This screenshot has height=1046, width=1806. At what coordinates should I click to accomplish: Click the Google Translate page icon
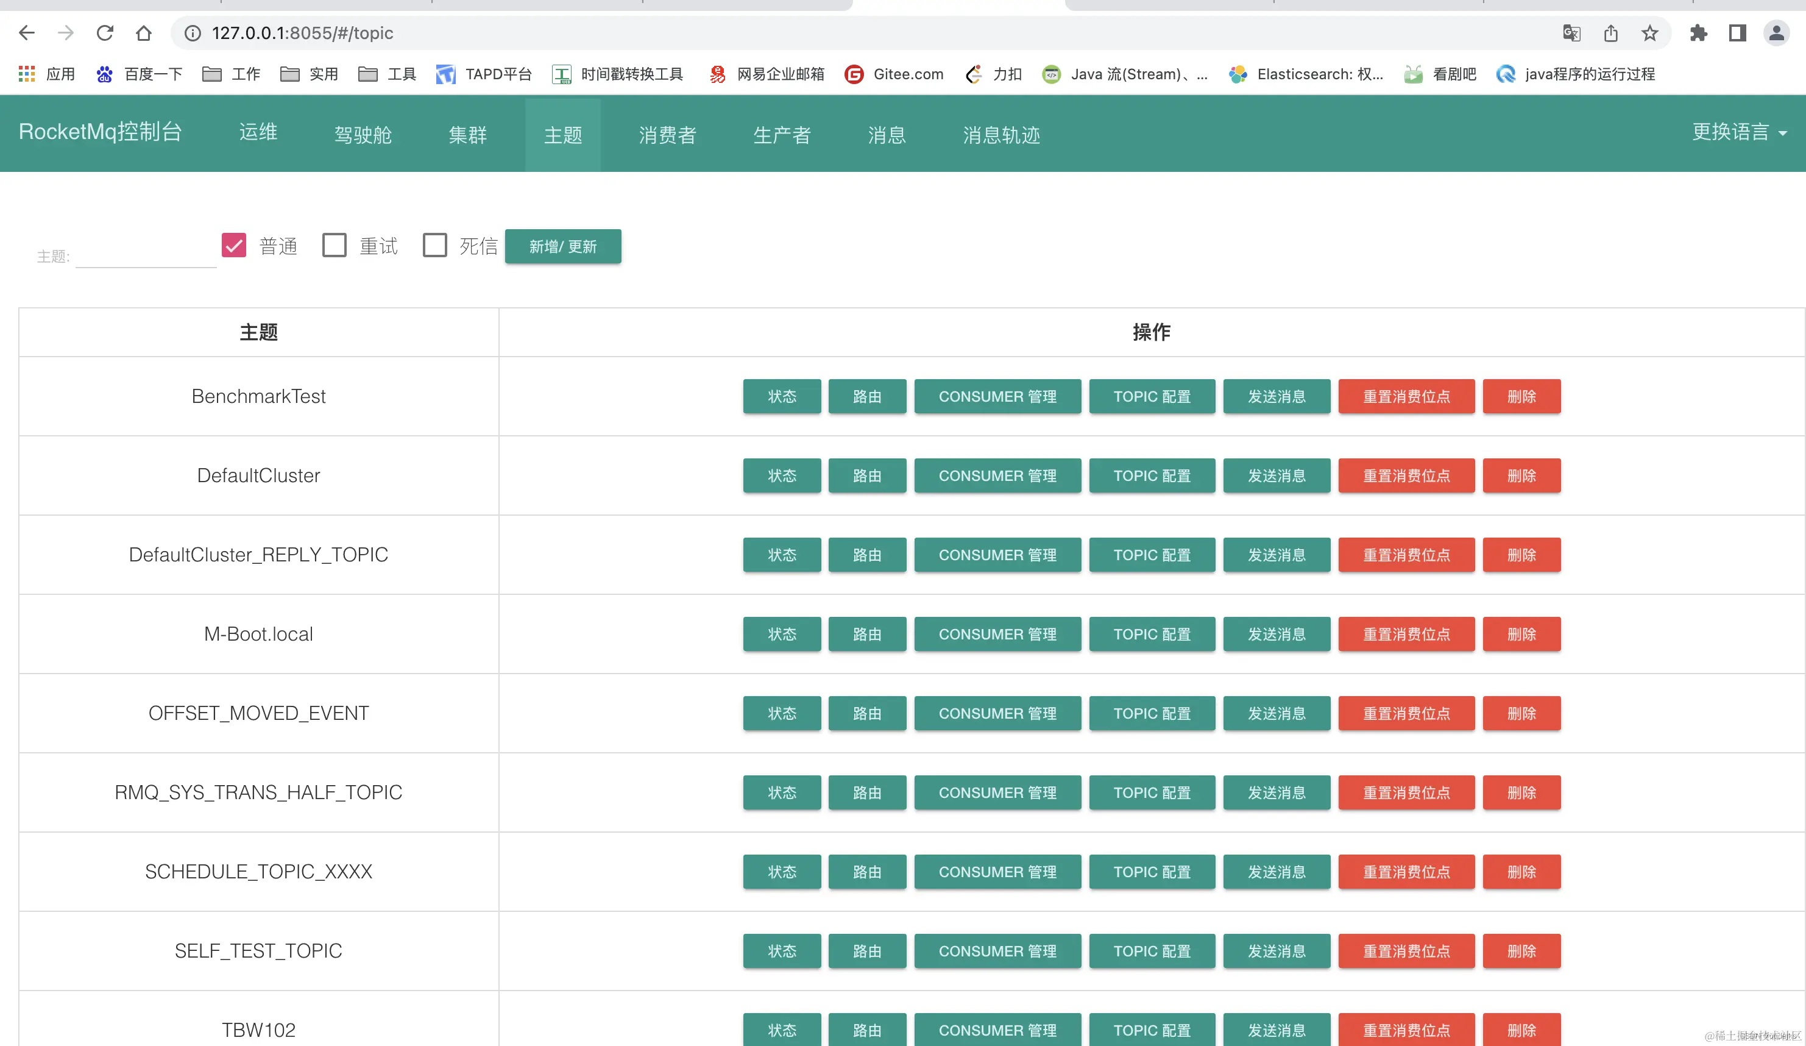pos(1571,33)
